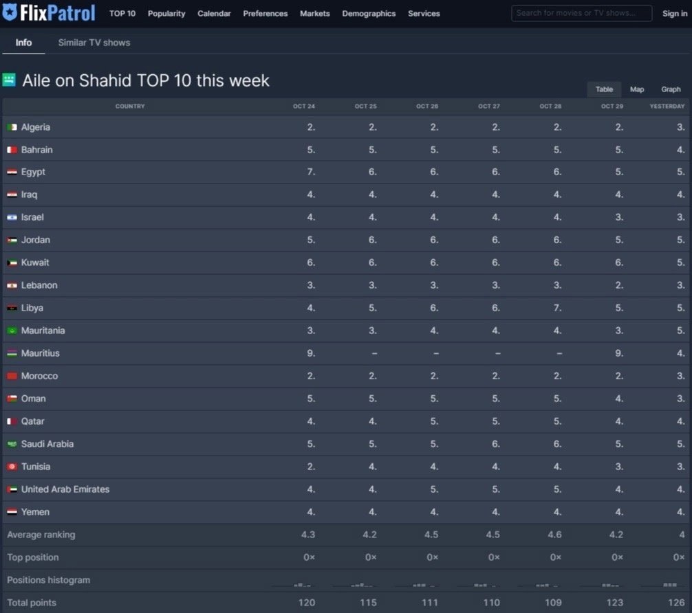Click the Tunisia flag icon

click(12, 467)
